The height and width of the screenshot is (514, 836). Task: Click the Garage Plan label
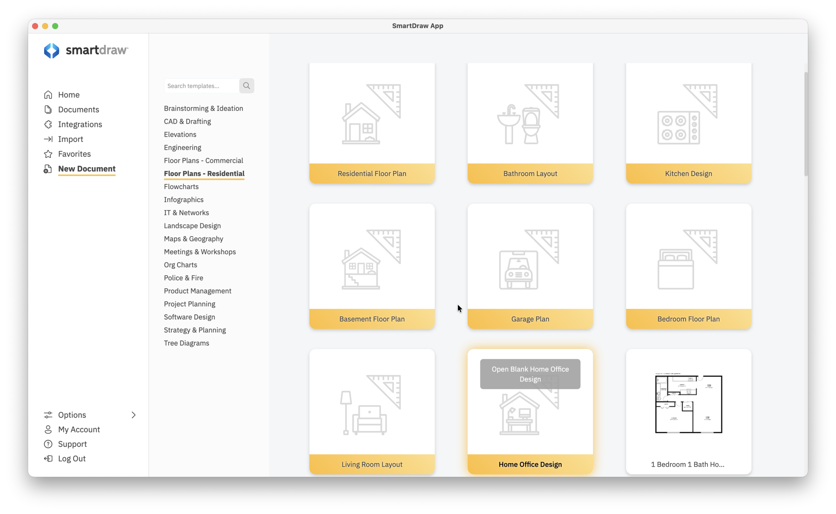tap(530, 319)
